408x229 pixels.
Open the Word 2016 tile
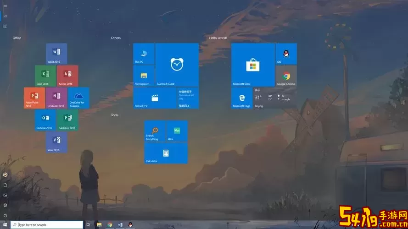coord(56,54)
